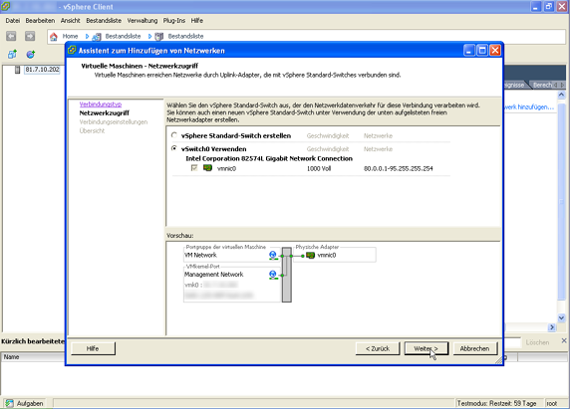Click the globe toolbar icon with plus
Viewport: 570px width, 409px height.
click(x=31, y=55)
